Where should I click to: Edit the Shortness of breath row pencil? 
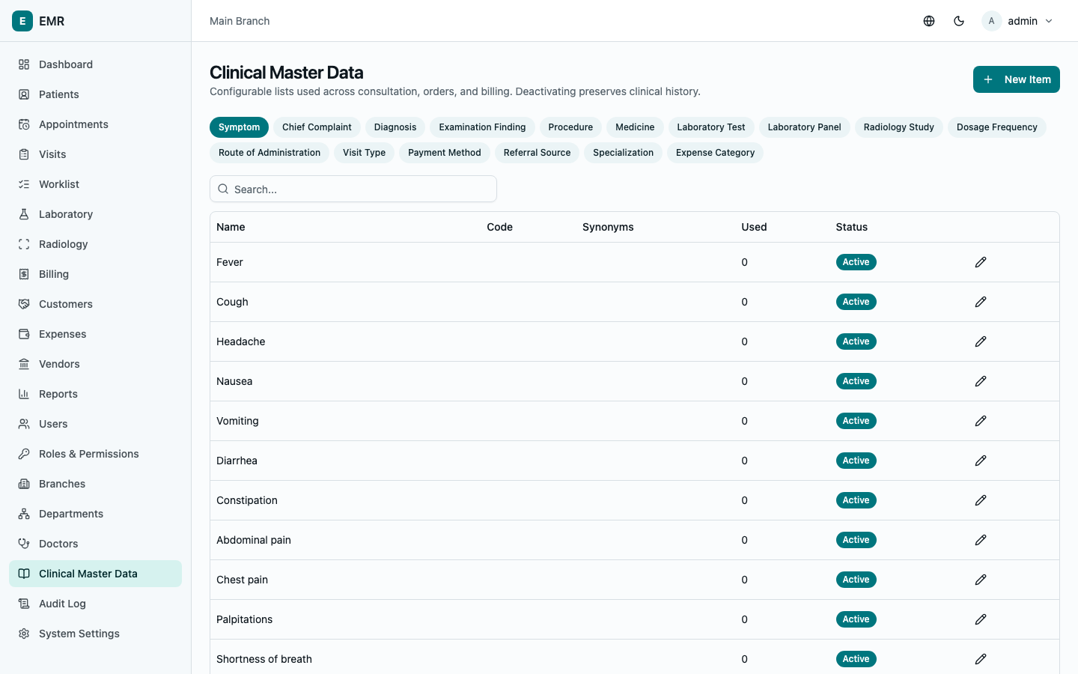[x=981, y=659]
